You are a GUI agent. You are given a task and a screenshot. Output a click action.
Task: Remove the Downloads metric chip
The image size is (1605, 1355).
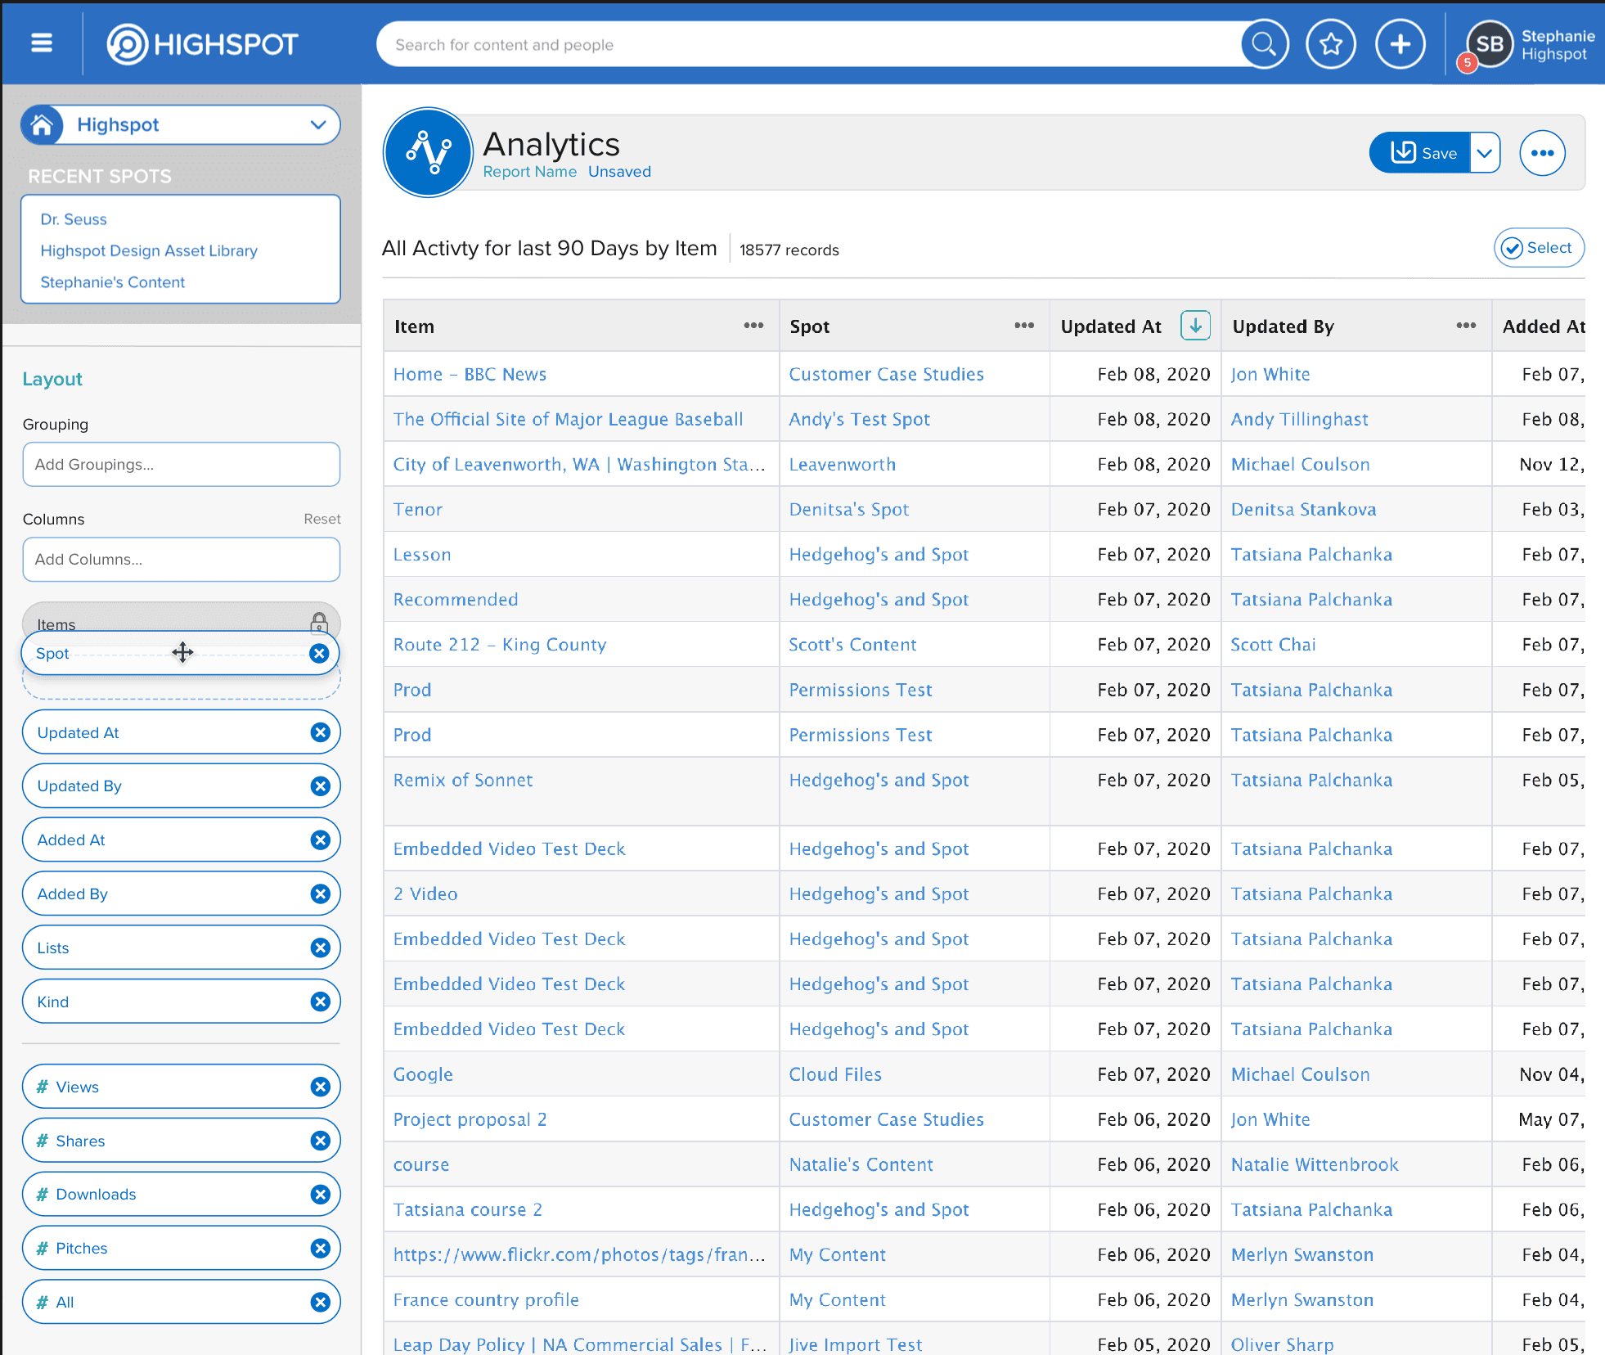click(321, 1195)
